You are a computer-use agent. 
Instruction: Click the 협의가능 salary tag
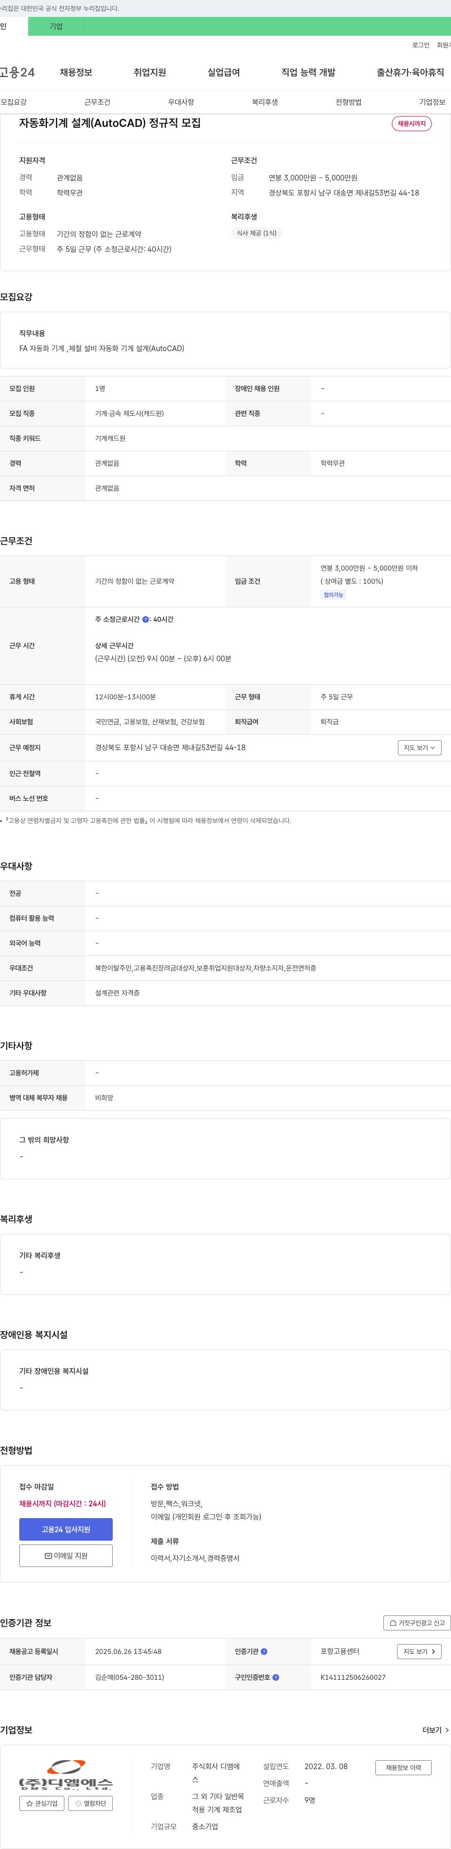[x=334, y=595]
